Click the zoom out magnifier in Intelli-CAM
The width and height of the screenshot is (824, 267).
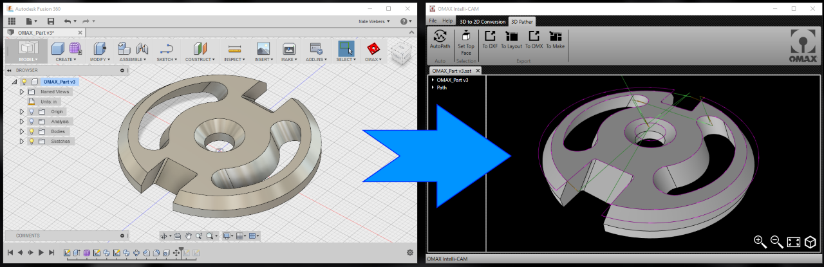777,242
